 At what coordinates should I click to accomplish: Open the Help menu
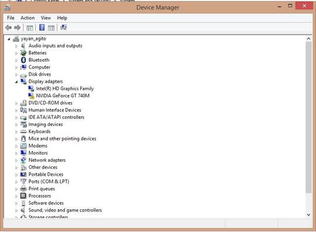[x=62, y=18]
